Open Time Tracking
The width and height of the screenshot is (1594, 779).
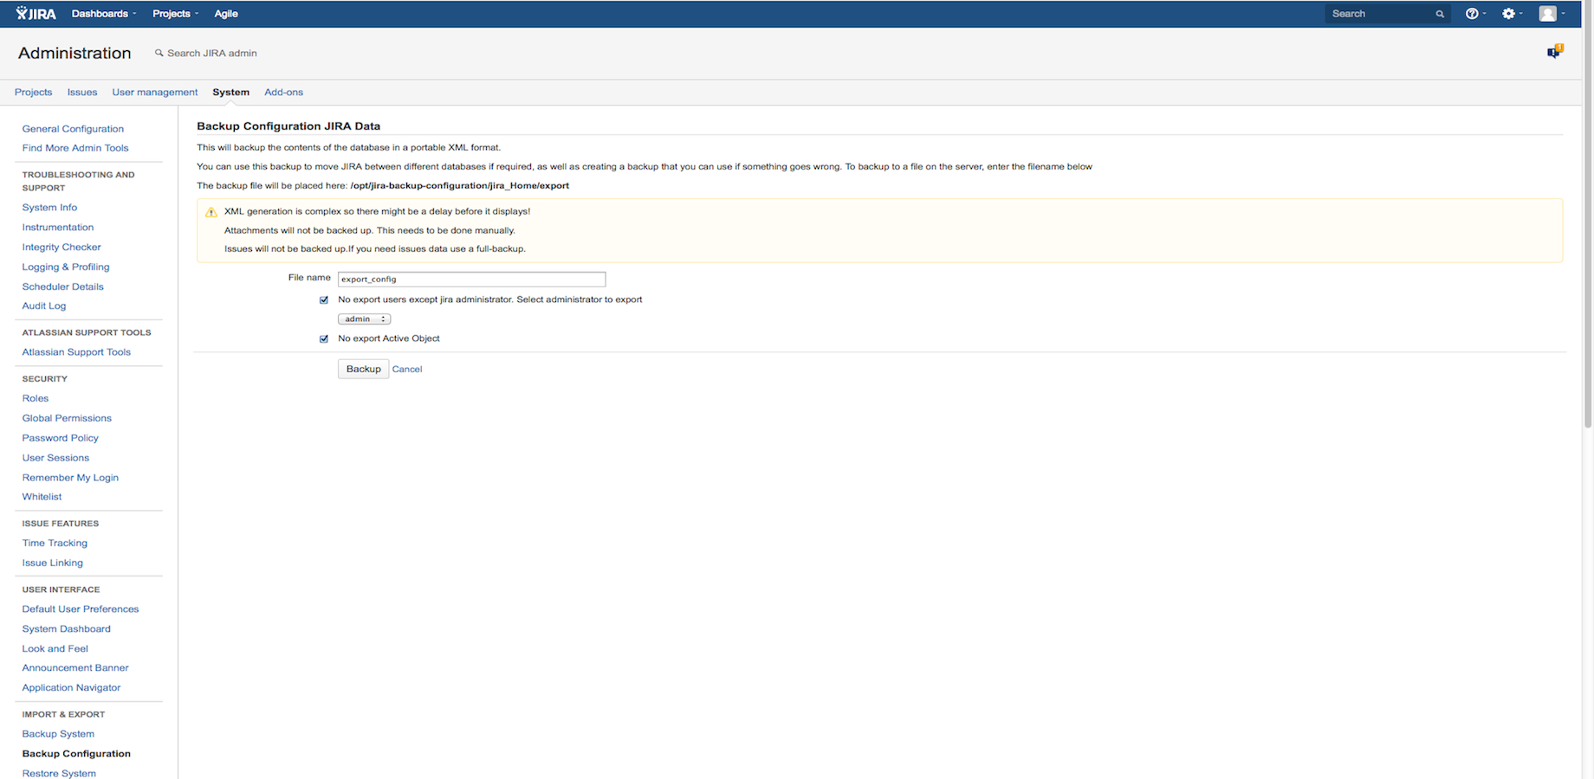coord(55,544)
